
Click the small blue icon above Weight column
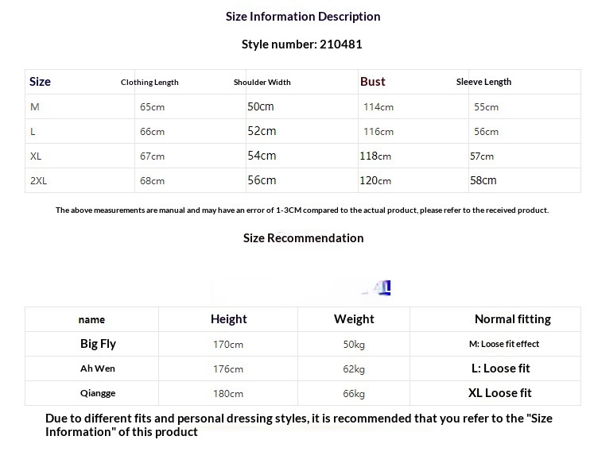[382, 287]
